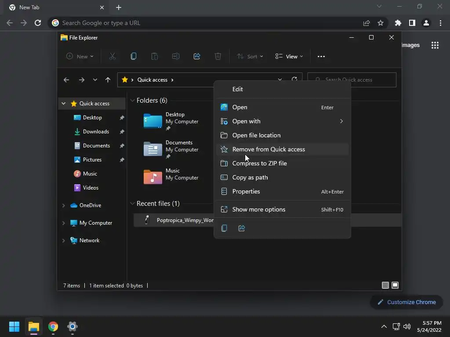Collapse Quick access tree node
Viewport: 450px width, 337px height.
(64, 104)
